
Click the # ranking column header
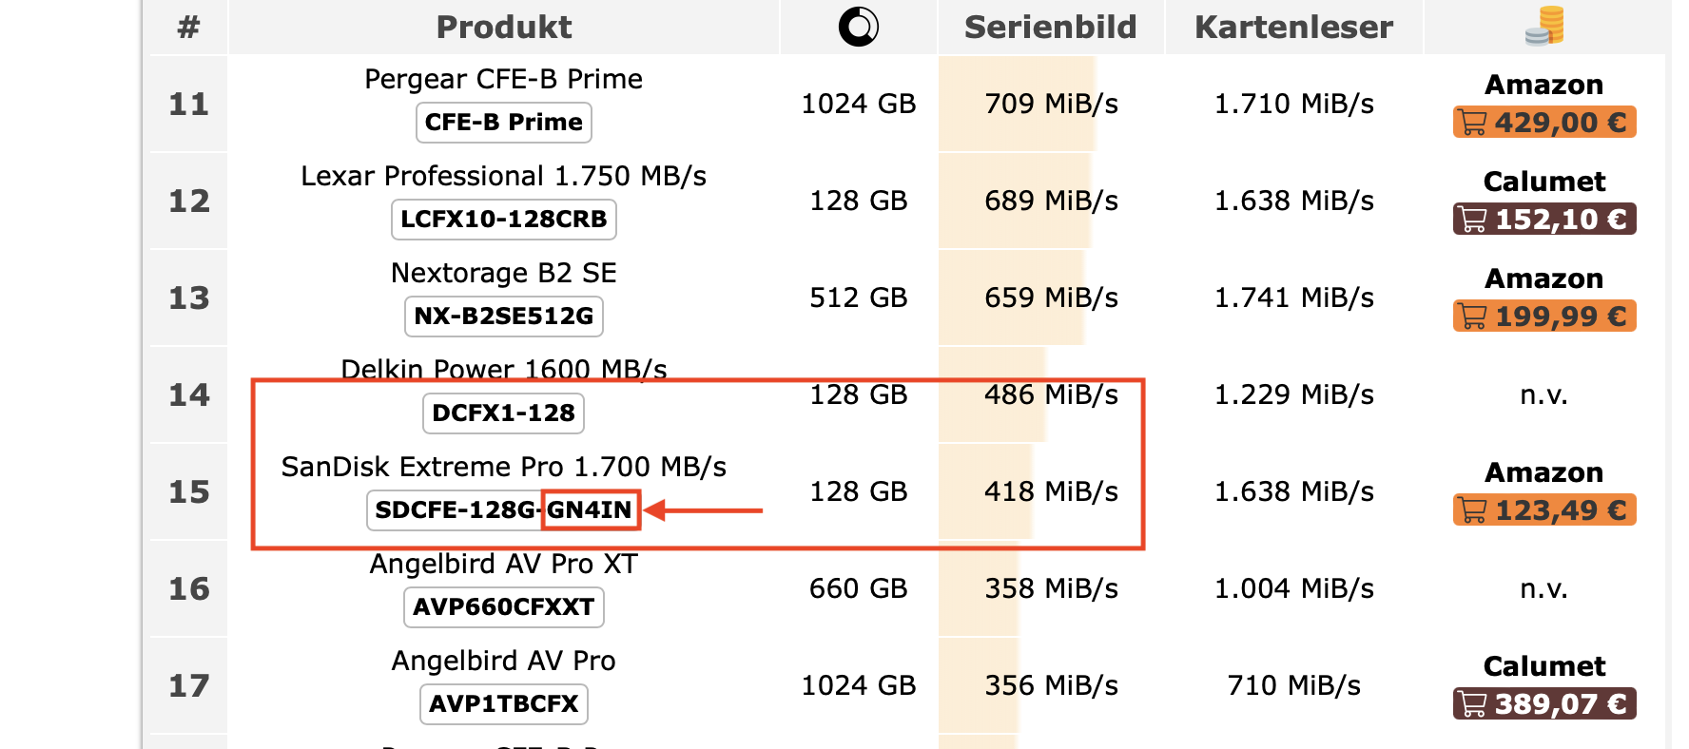[x=188, y=27]
